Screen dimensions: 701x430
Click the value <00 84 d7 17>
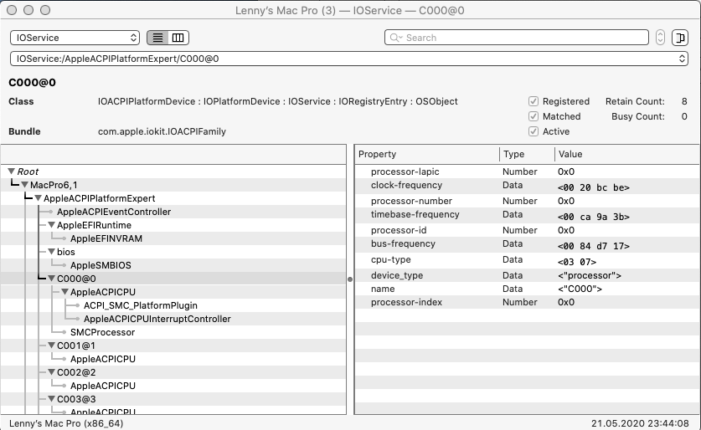click(x=593, y=246)
